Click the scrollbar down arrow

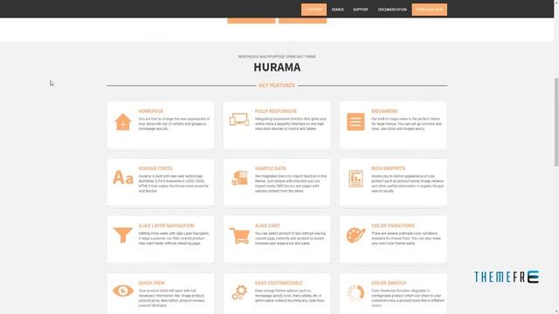click(x=556, y=311)
